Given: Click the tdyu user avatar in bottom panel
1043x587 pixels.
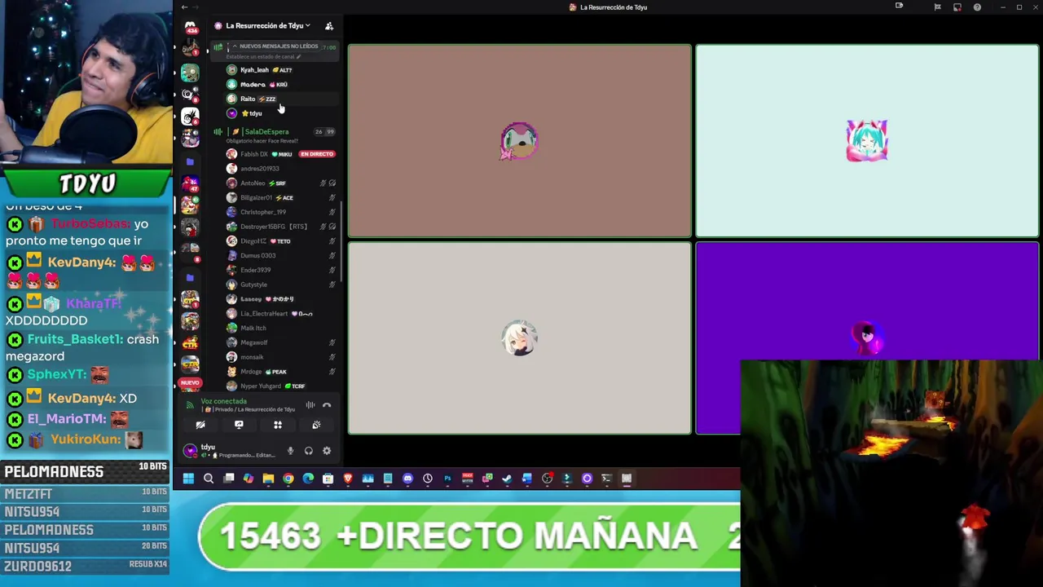Looking at the screenshot, I should point(190,450).
